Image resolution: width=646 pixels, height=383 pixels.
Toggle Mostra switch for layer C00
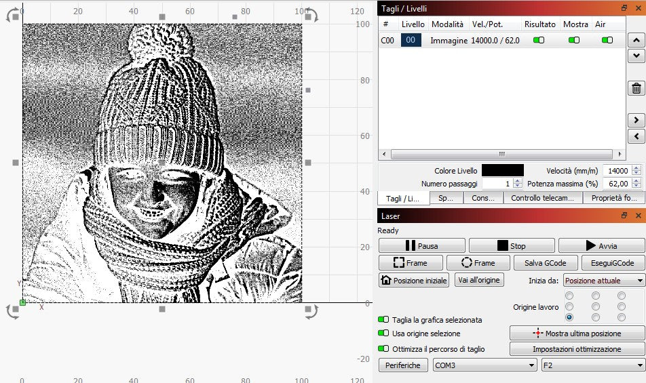574,41
